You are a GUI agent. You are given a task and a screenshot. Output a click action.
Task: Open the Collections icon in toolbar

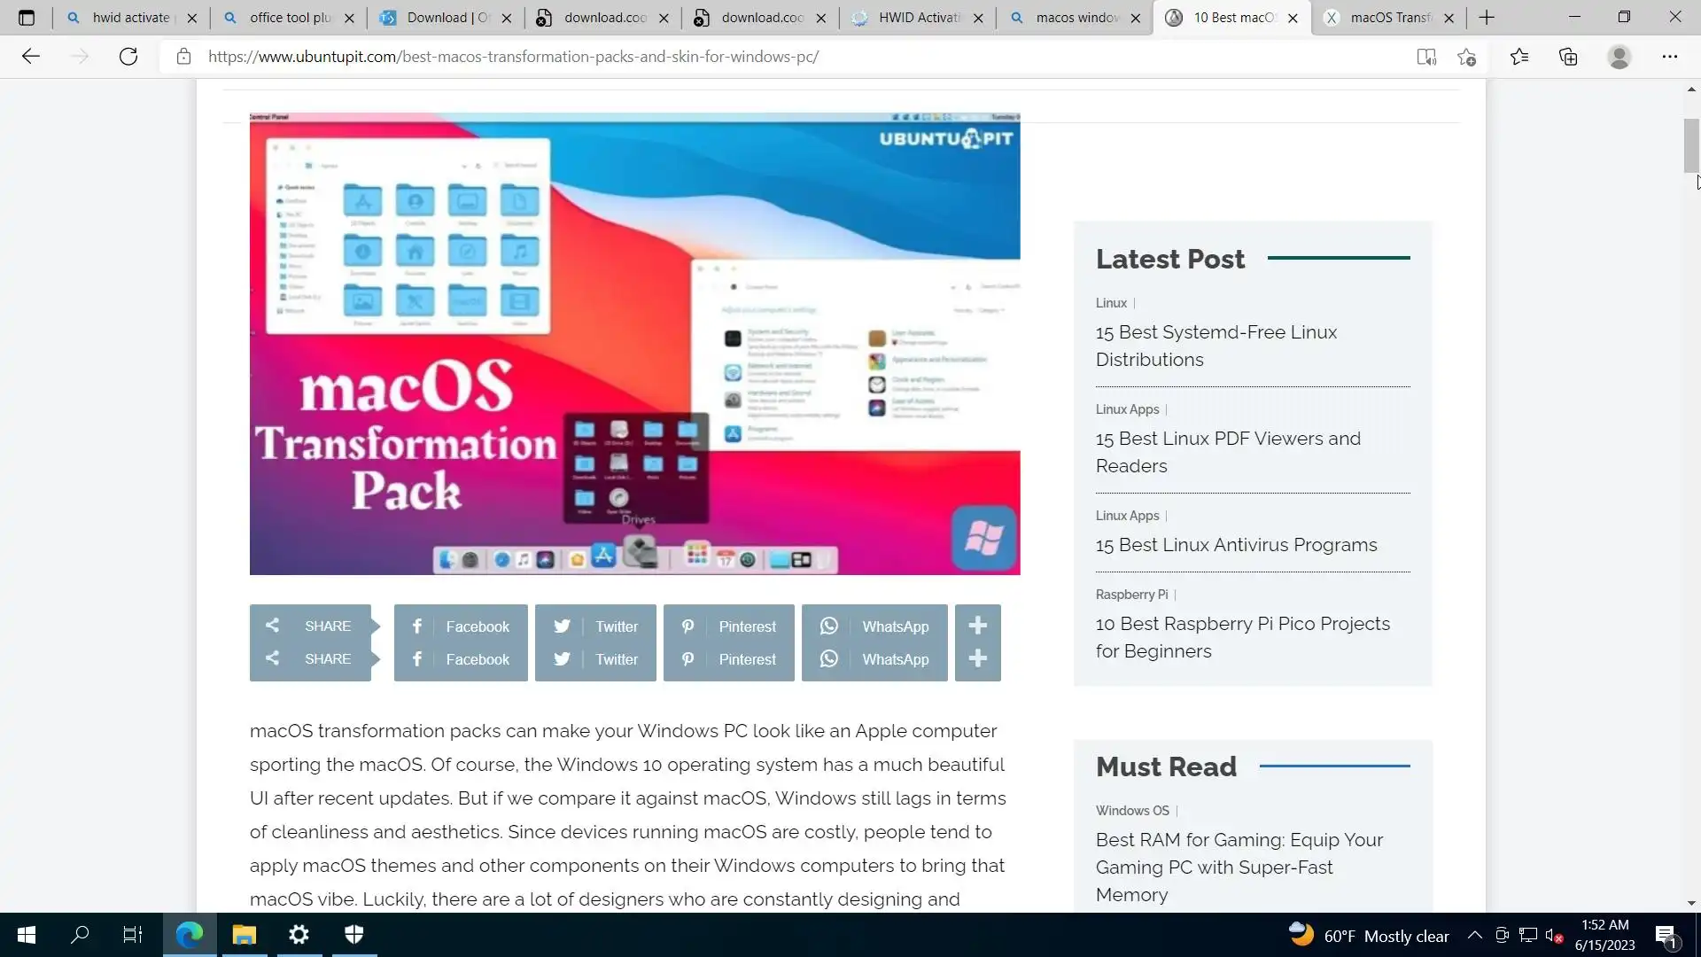pyautogui.click(x=1568, y=57)
